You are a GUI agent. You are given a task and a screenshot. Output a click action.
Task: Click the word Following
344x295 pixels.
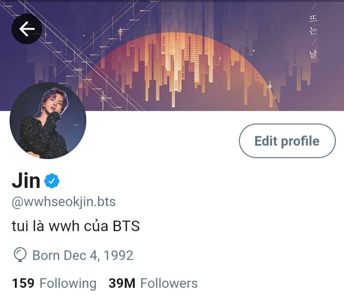(68, 283)
